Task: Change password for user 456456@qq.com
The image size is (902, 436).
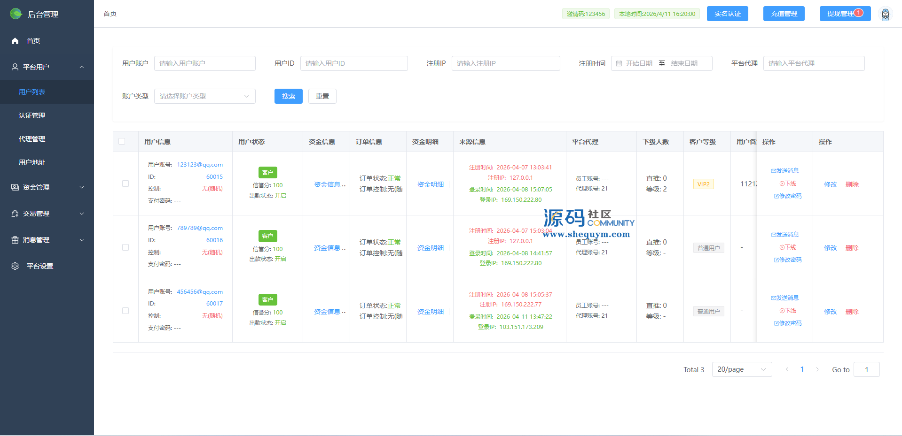Action: tap(788, 323)
